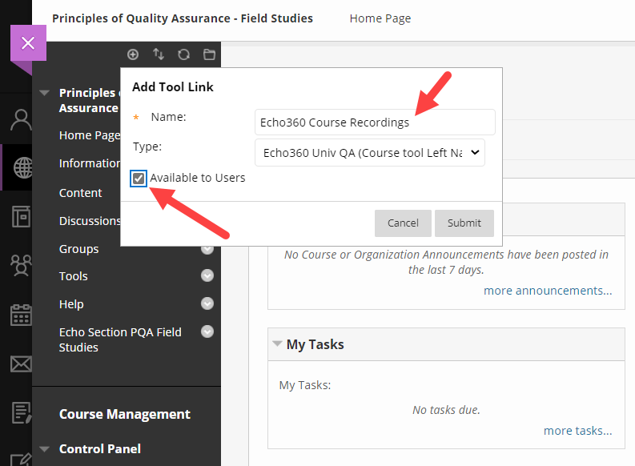Open the courses icon in sidebar
The width and height of the screenshot is (635, 466).
click(21, 216)
